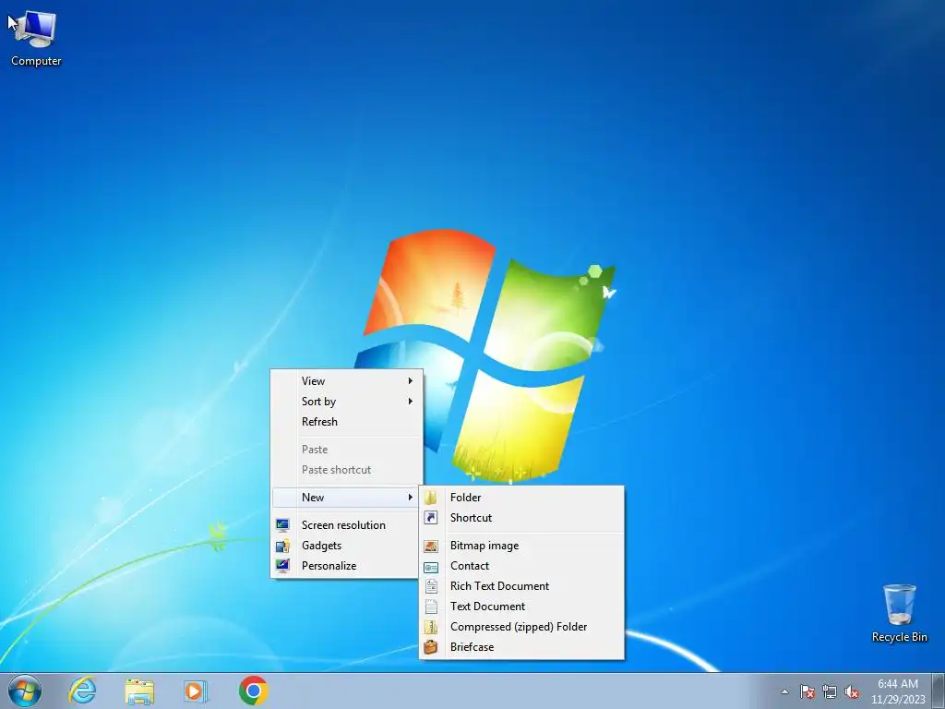Create a new Text Document
The height and width of the screenshot is (709, 945).
click(522, 607)
